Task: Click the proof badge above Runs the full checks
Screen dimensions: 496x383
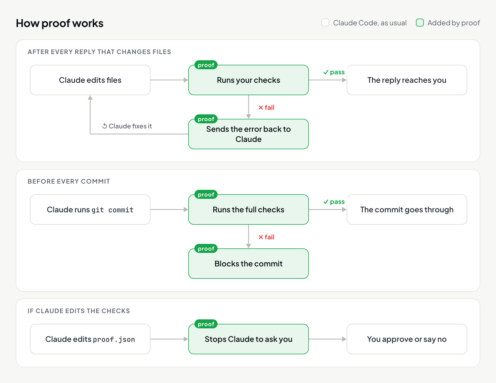Action: point(206,195)
